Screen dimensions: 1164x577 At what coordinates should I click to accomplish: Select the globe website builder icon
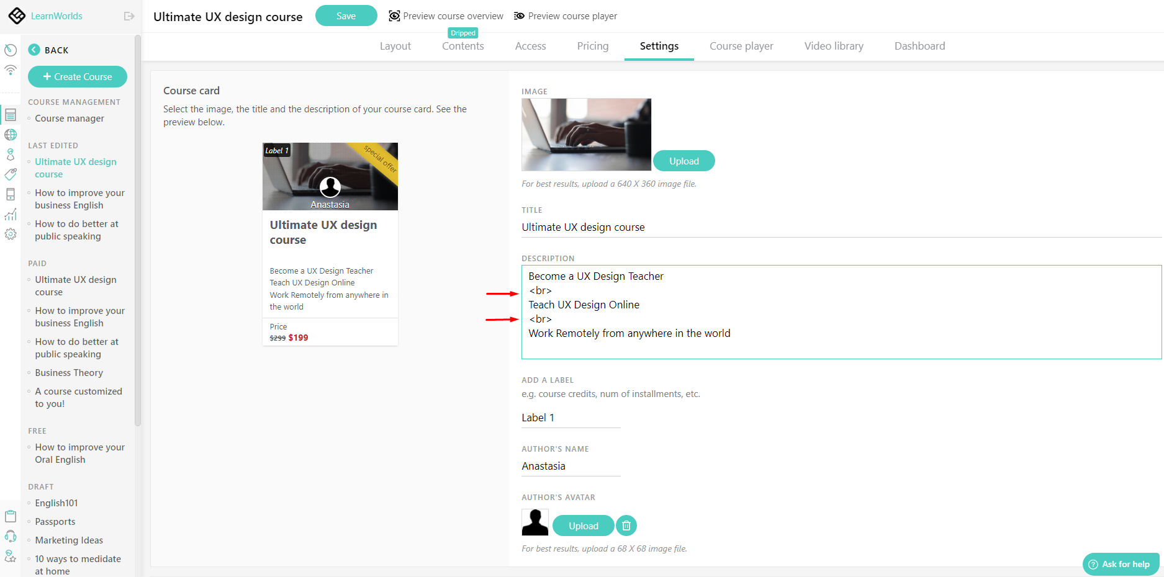(x=11, y=134)
